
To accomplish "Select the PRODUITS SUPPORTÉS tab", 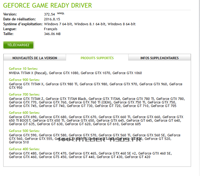I will point(97,58).
